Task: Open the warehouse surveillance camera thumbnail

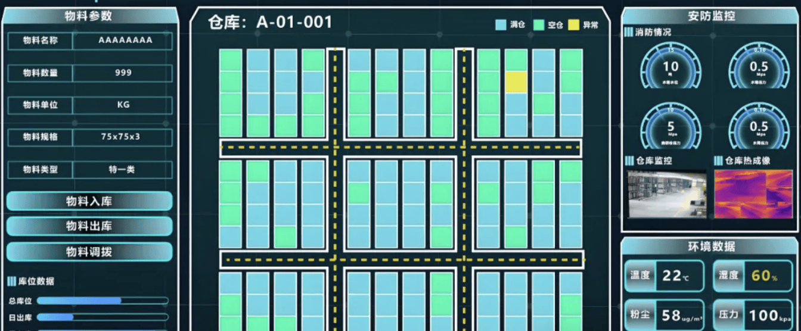Action: (x=666, y=194)
